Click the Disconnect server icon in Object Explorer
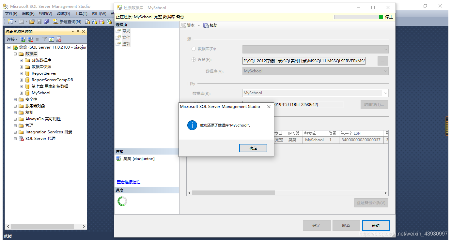The width and height of the screenshot is (451, 240). click(x=30, y=39)
